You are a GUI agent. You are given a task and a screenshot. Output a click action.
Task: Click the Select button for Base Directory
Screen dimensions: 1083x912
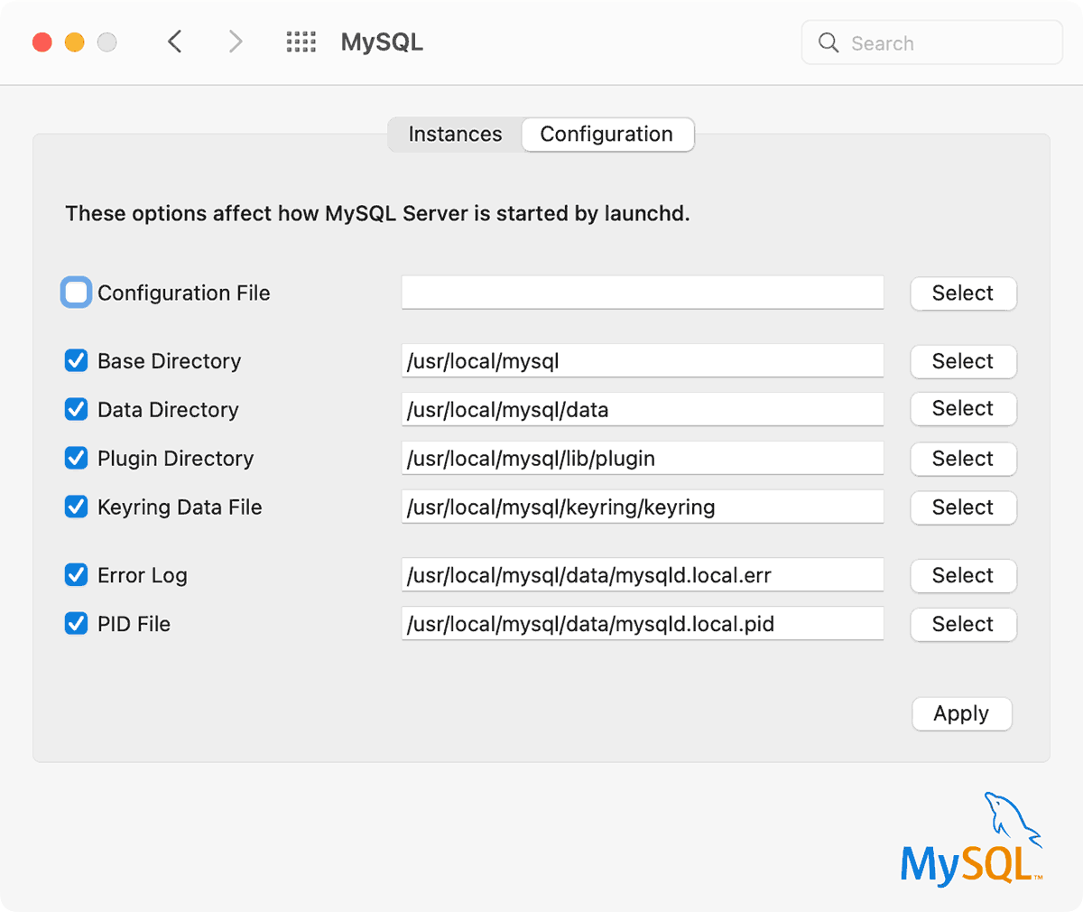(963, 361)
